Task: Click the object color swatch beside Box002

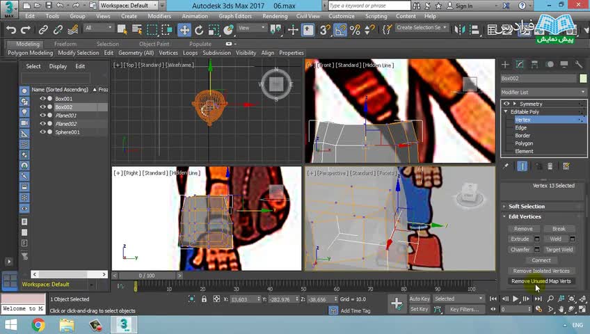Action: click(x=583, y=79)
